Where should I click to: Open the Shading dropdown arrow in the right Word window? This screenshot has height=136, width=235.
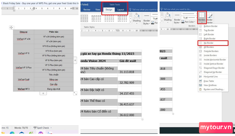coord(168,22)
